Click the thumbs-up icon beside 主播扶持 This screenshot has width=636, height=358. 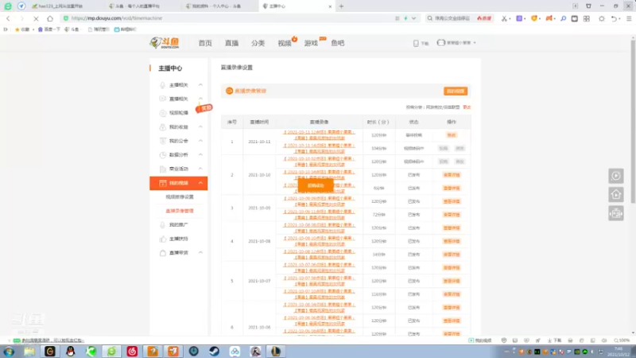pos(163,239)
